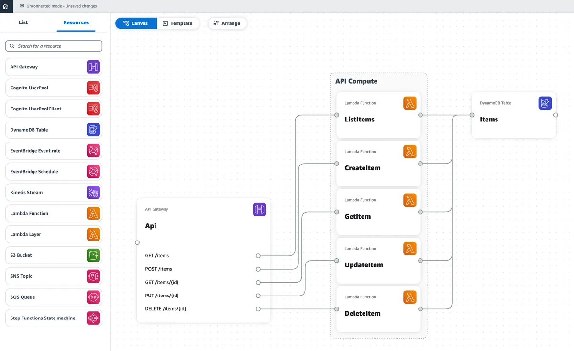Select the S3 Bucket icon
Viewport: 574px width, 351px height.
[x=94, y=255]
